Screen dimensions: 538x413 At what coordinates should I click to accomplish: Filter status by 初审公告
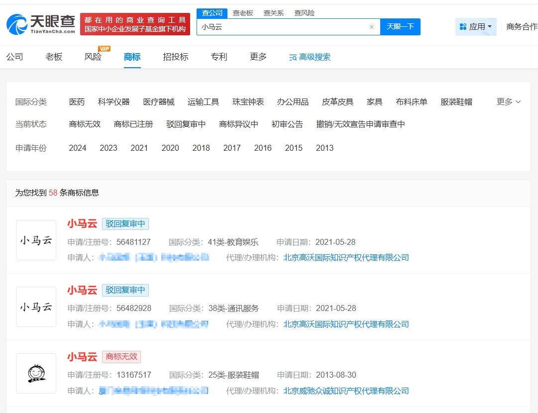click(x=287, y=124)
